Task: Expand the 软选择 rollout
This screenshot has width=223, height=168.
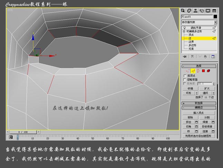Action: point(198,103)
